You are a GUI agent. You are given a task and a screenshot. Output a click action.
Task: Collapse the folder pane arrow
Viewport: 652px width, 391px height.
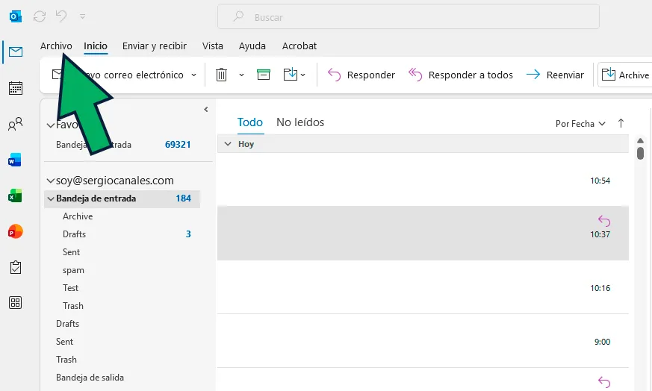(206, 109)
